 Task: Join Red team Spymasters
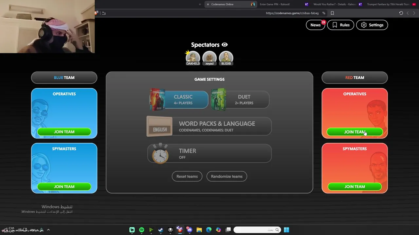(x=355, y=187)
